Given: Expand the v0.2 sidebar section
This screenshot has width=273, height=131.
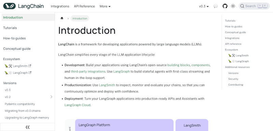Looking at the screenshot, I should (52, 97).
